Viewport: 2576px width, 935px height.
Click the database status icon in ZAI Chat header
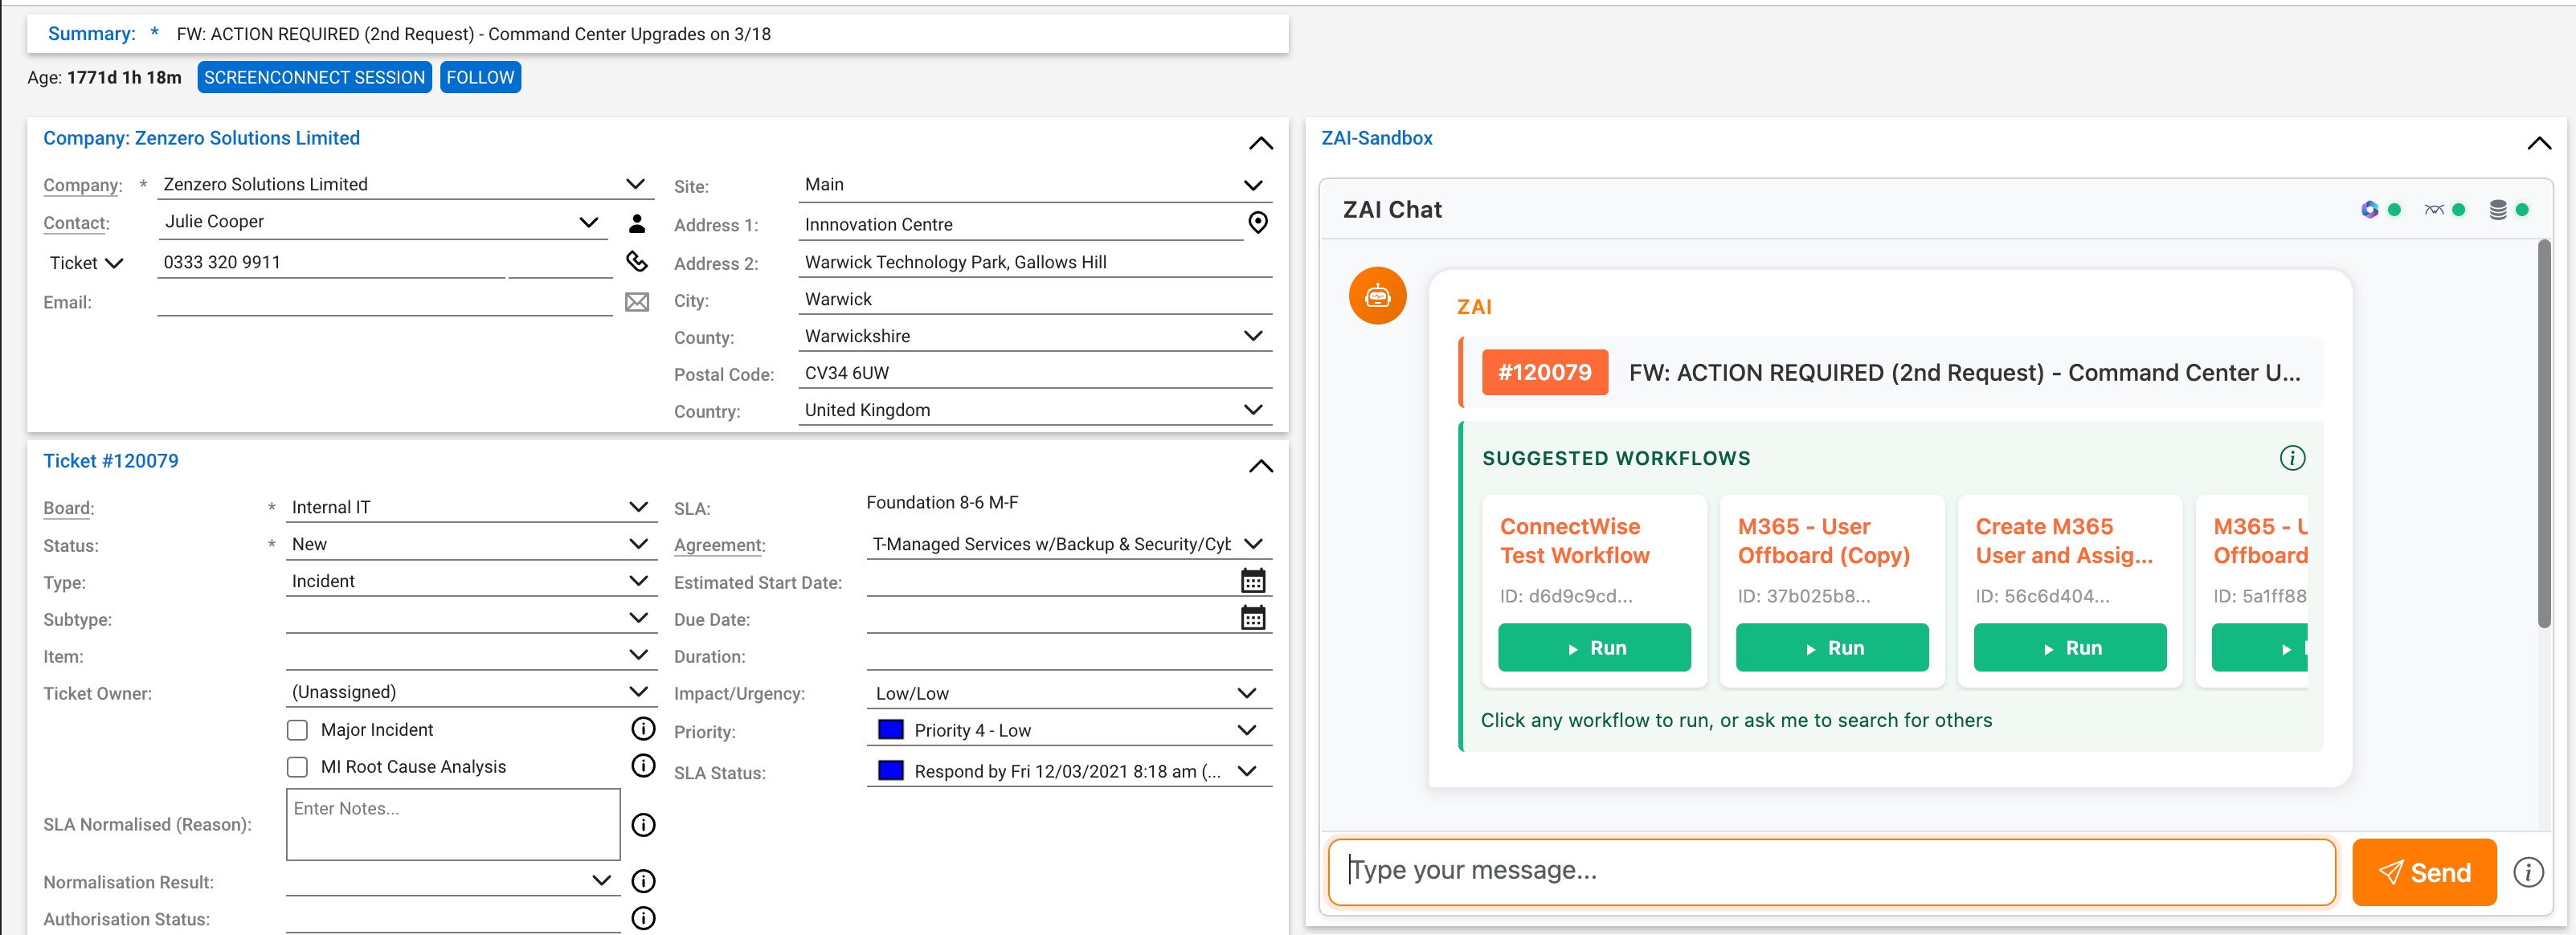point(2498,209)
